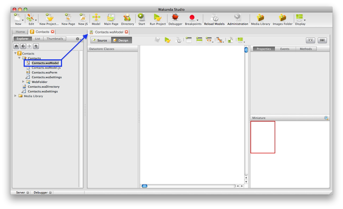Collapse the Contacts project folder node

coord(19,58)
